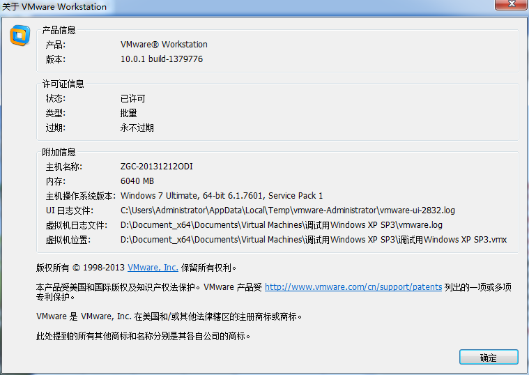Click UI log file path vmware-ui-2832.log
Screen dimensions: 529x375
click(x=288, y=211)
